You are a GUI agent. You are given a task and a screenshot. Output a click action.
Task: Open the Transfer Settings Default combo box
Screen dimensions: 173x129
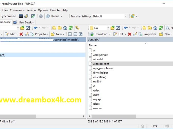tap(109, 16)
